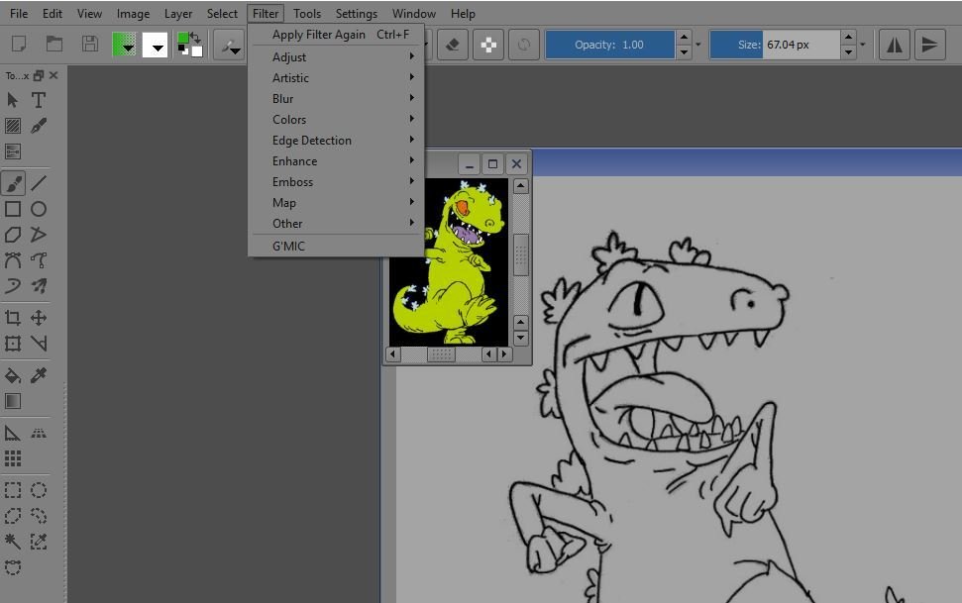Expand the Blur filter submenu
The width and height of the screenshot is (962, 603).
[x=336, y=99]
